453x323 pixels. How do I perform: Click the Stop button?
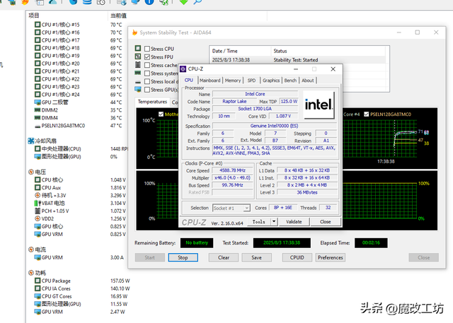pos(183,257)
